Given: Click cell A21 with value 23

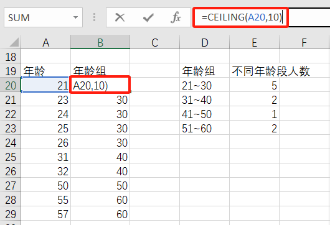Looking at the screenshot, I should coord(46,99).
